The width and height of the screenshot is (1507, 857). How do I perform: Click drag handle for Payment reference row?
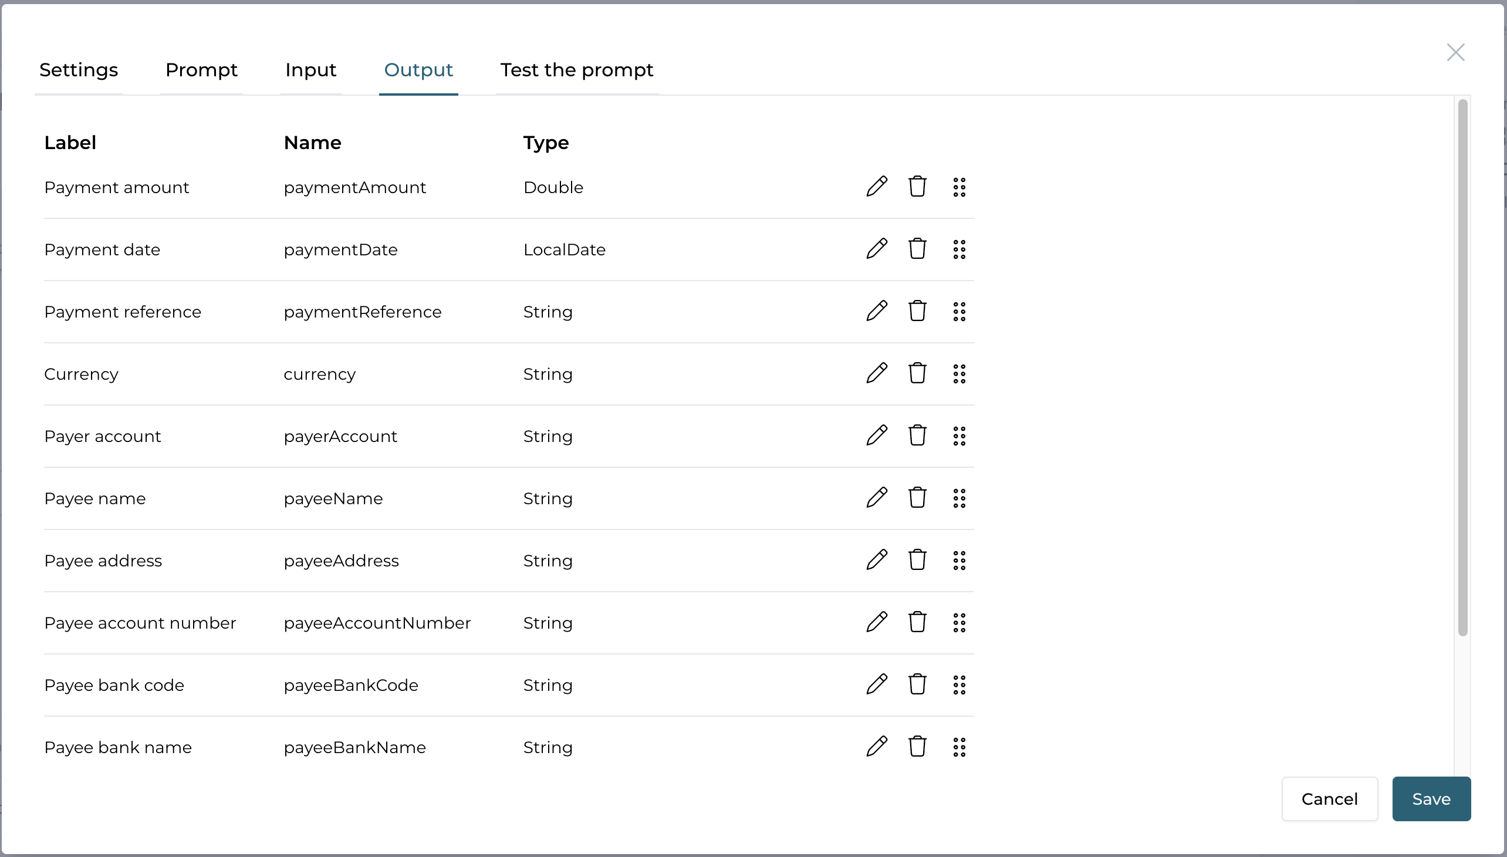[x=959, y=311]
